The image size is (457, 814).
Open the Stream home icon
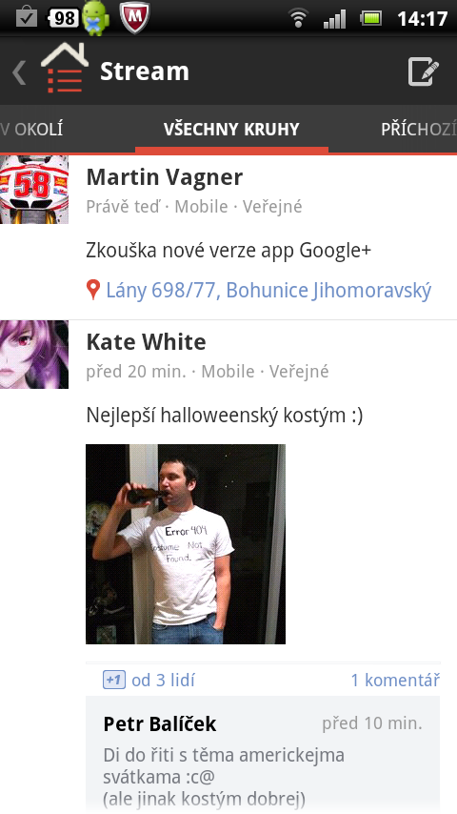[65, 69]
